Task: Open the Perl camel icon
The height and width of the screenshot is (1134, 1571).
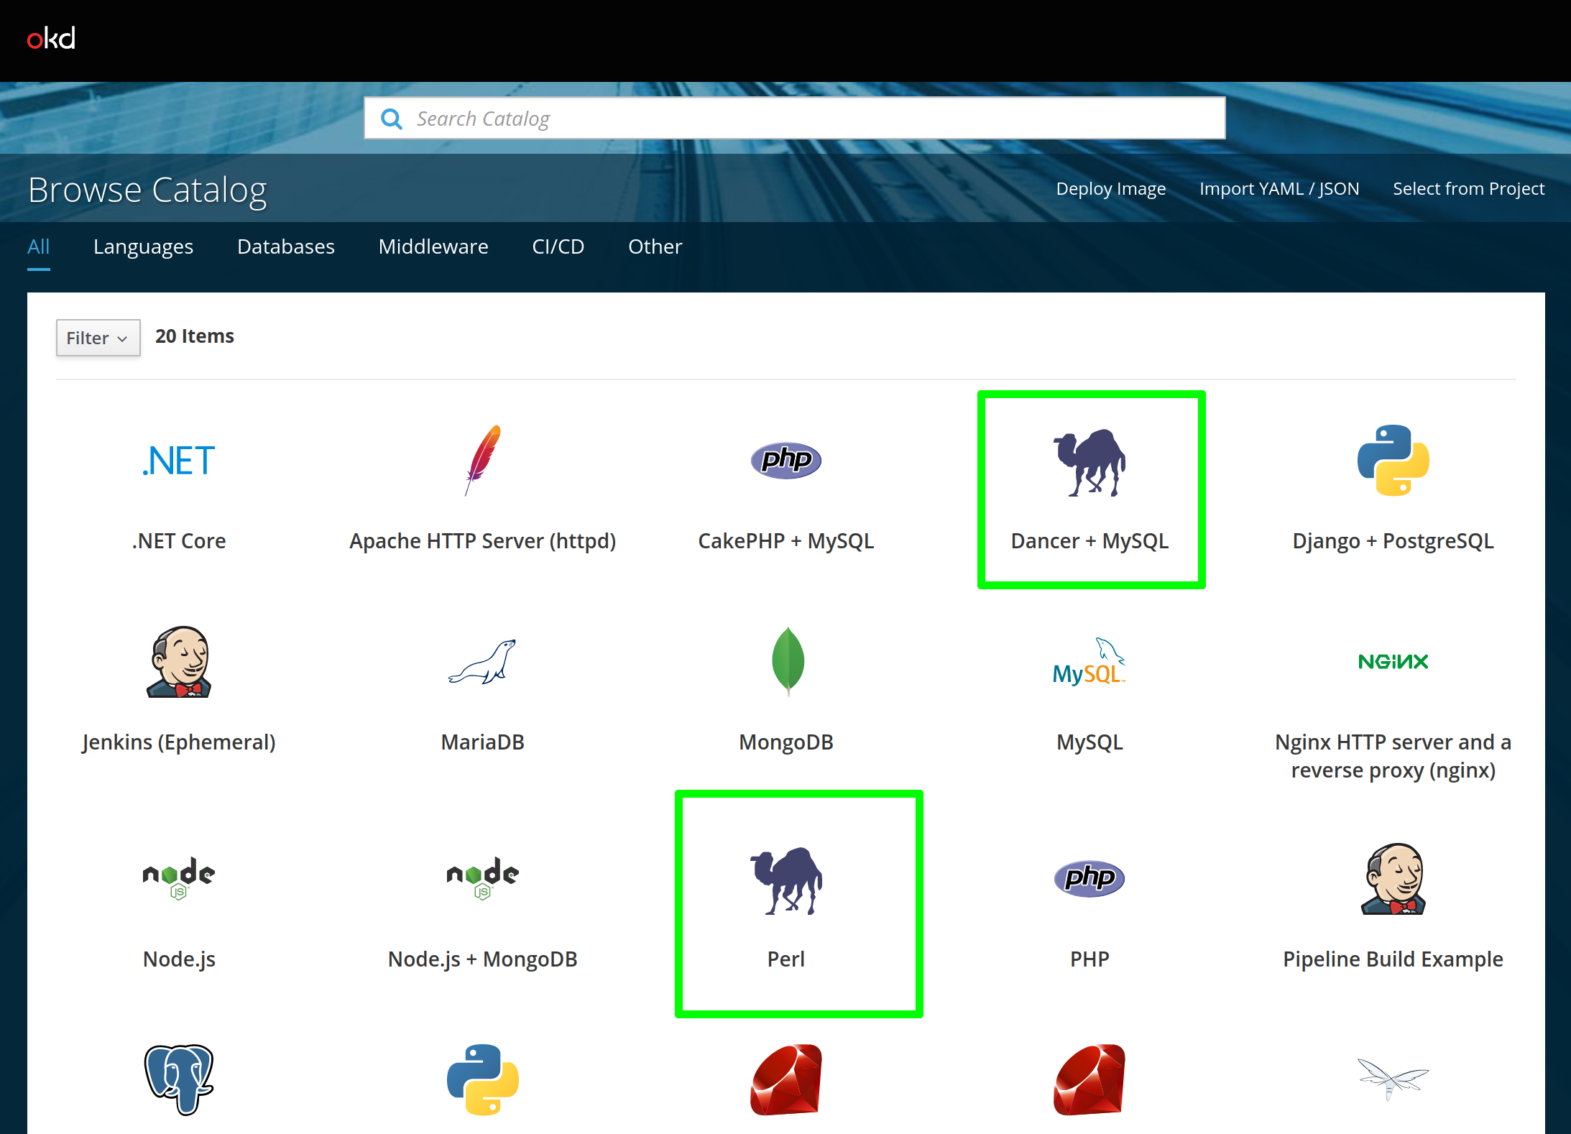Action: (786, 881)
